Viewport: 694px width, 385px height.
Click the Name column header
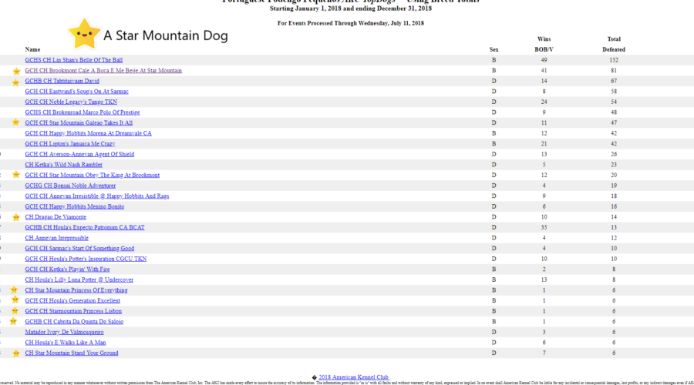[32, 49]
